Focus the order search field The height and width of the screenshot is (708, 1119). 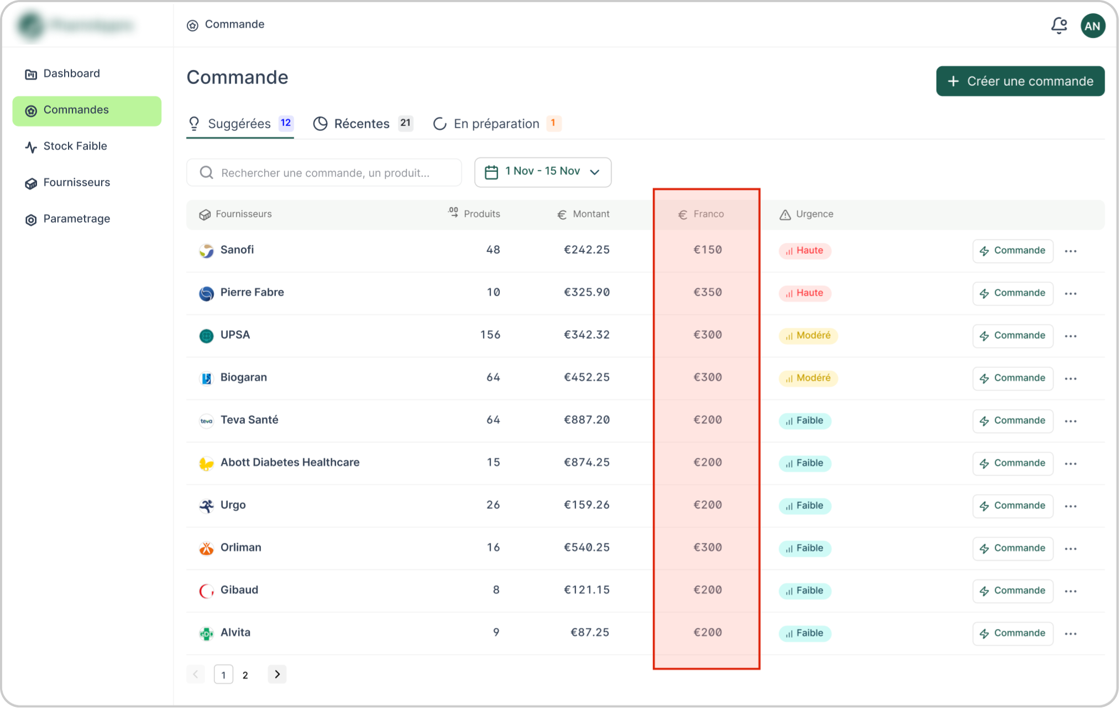332,173
